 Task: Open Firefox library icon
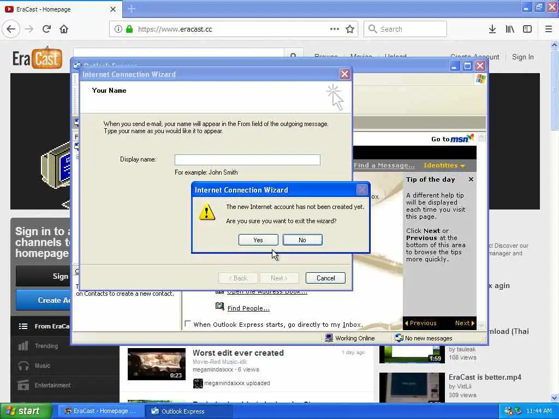pyautogui.click(x=510, y=29)
